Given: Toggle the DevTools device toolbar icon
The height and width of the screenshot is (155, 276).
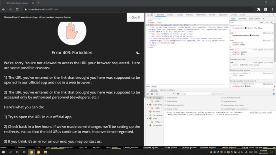Looking at the screenshot, I should [152, 15].
